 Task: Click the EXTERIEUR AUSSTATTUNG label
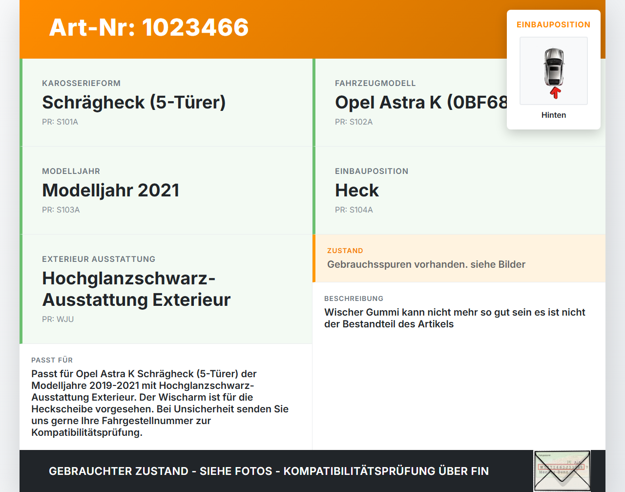pyautogui.click(x=99, y=259)
